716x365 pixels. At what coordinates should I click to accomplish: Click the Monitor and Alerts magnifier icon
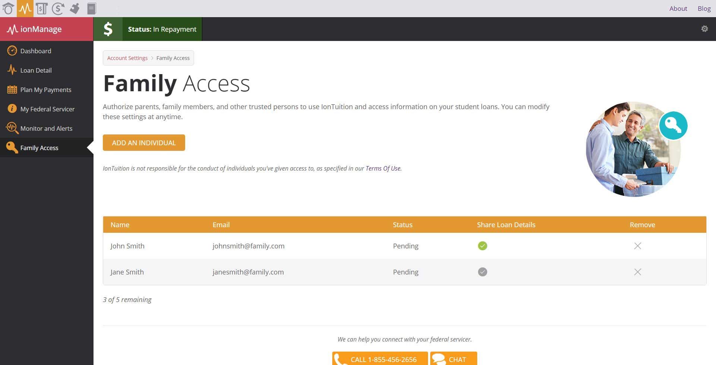click(12, 128)
